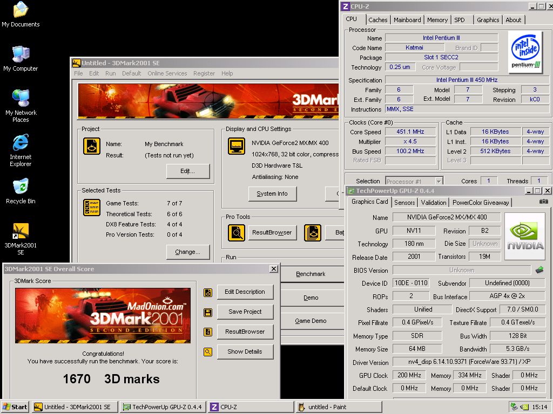This screenshot has height=414, width=553.
Task: Click the ResultBrowser magnifier icon in Pro Tools
Action: (237, 233)
